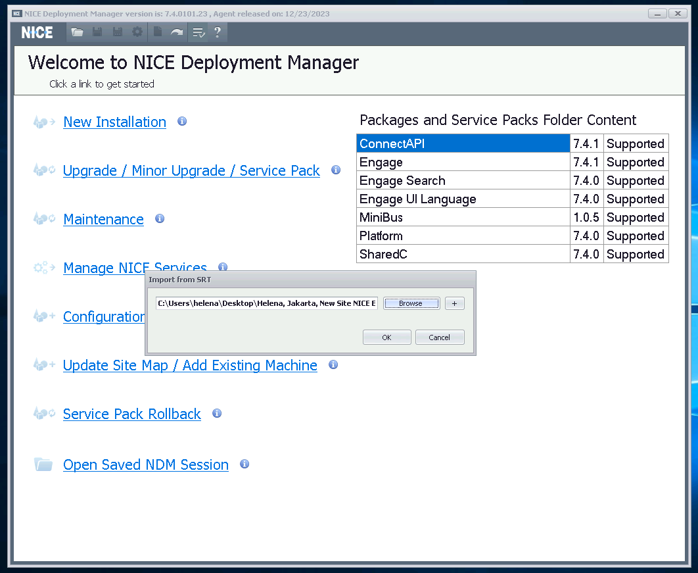Click the plus button beside Browse
The width and height of the screenshot is (698, 573).
(x=454, y=303)
